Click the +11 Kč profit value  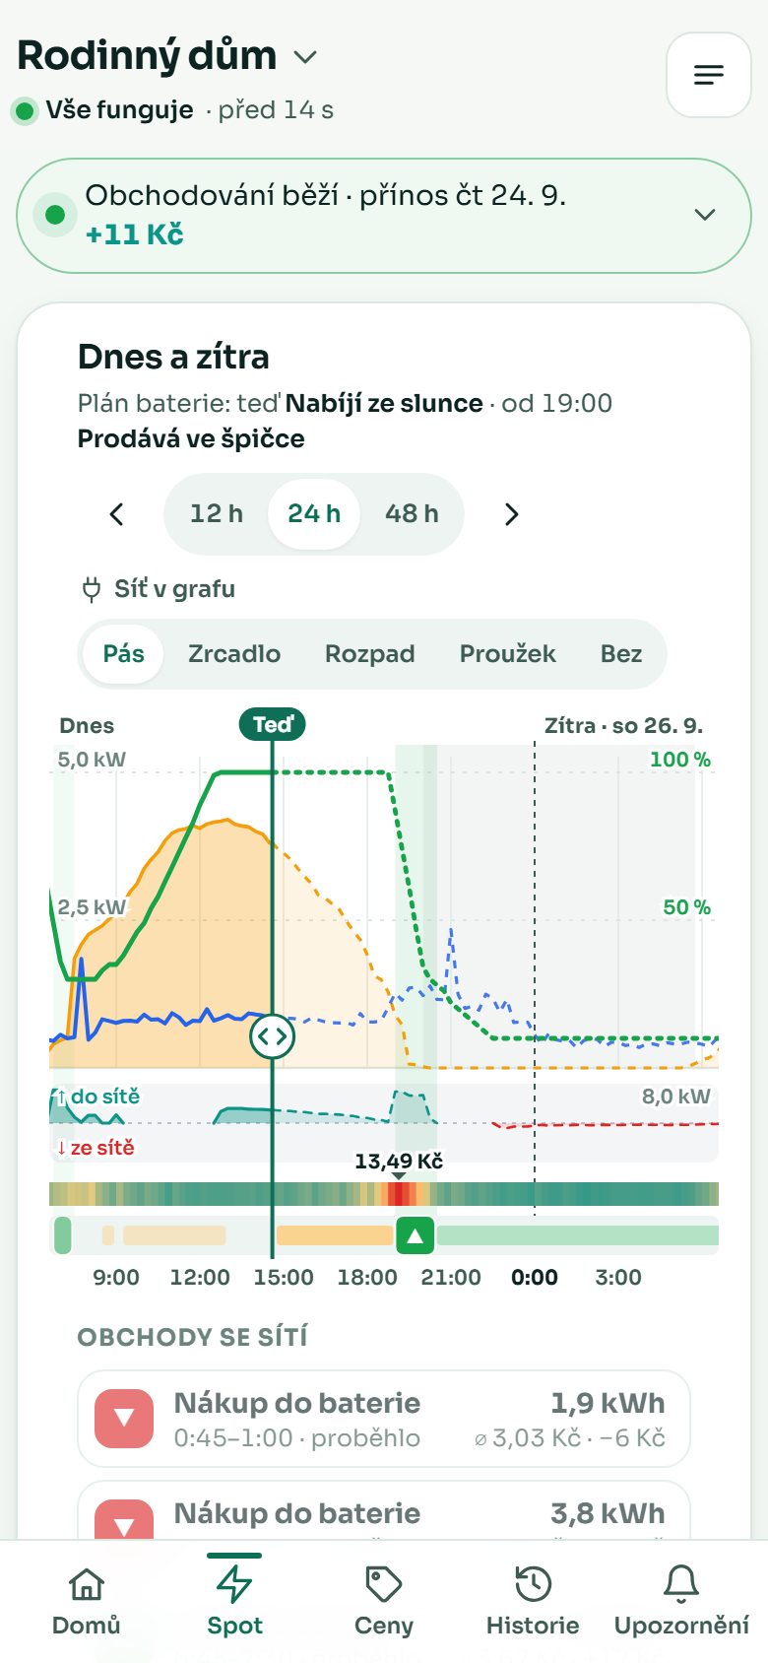tap(134, 234)
